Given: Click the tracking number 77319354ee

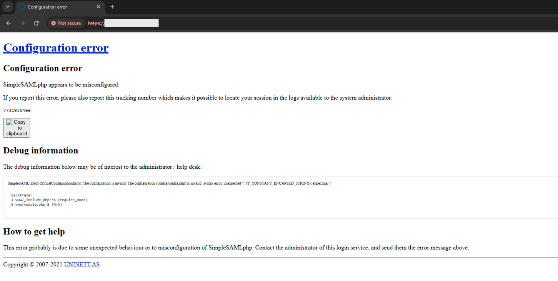Looking at the screenshot, I should [17, 111].
